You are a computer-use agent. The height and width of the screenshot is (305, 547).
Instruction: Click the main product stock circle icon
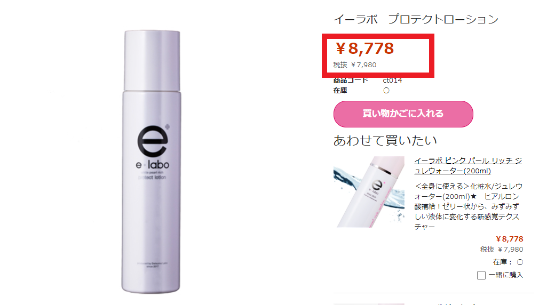tap(386, 90)
